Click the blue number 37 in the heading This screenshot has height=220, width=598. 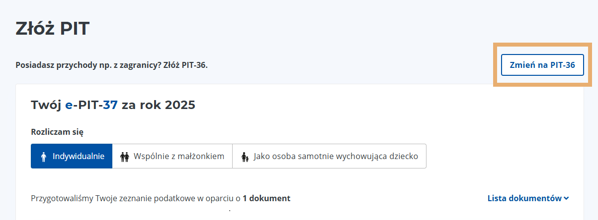coord(110,105)
